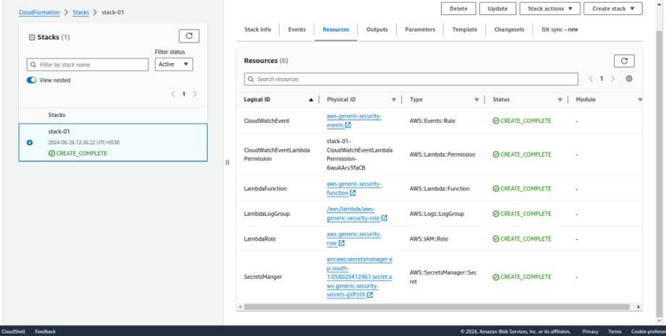Viewport: 666px width, 336px height.
Task: Collapse Stacks panel with minus icon
Action: pos(31,38)
